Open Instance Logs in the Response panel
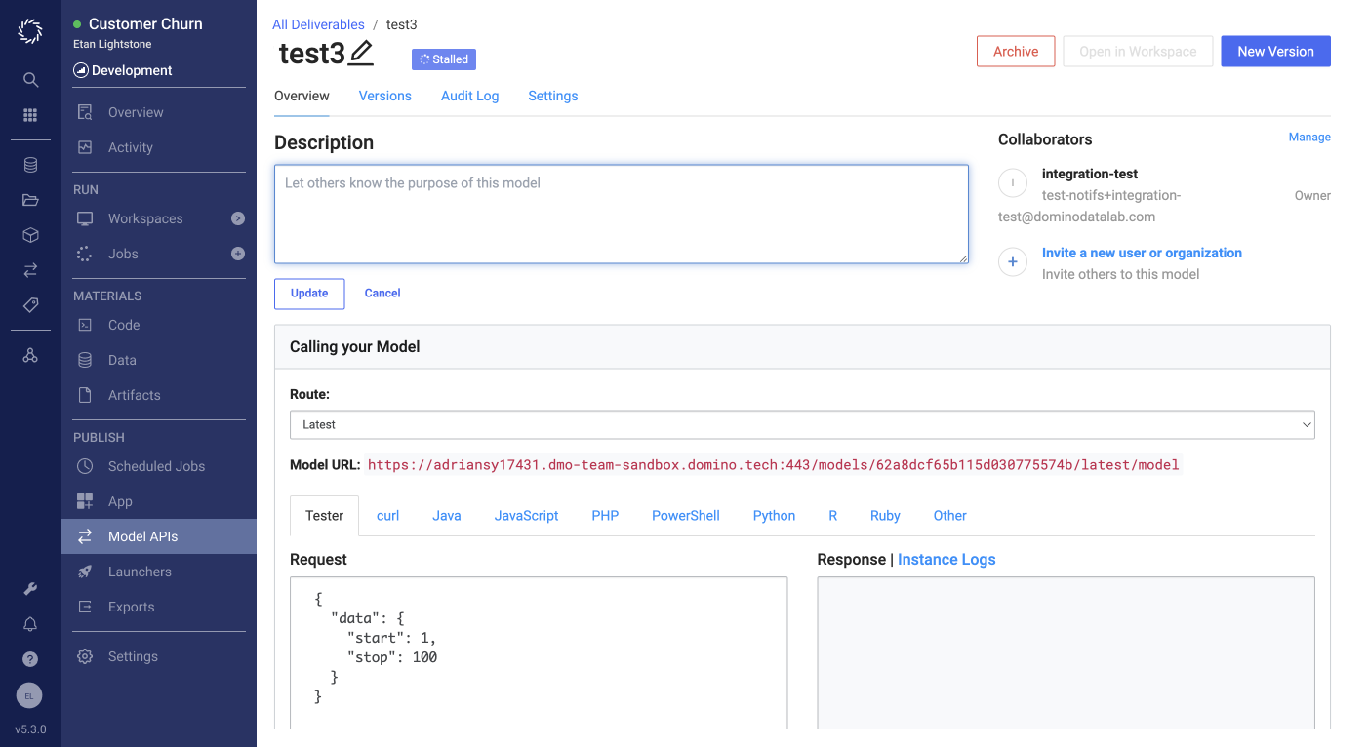 tap(946, 559)
